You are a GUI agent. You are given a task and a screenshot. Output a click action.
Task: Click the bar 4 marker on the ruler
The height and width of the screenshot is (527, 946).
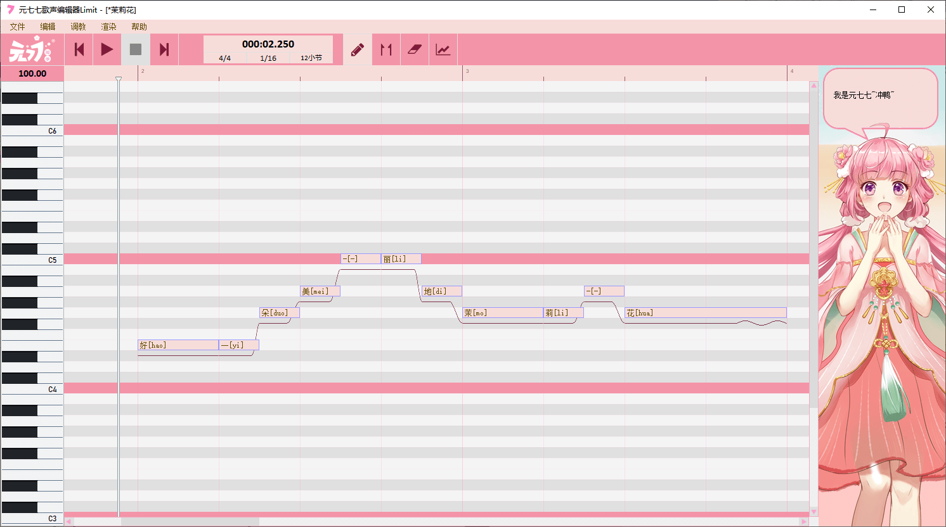[x=791, y=72]
